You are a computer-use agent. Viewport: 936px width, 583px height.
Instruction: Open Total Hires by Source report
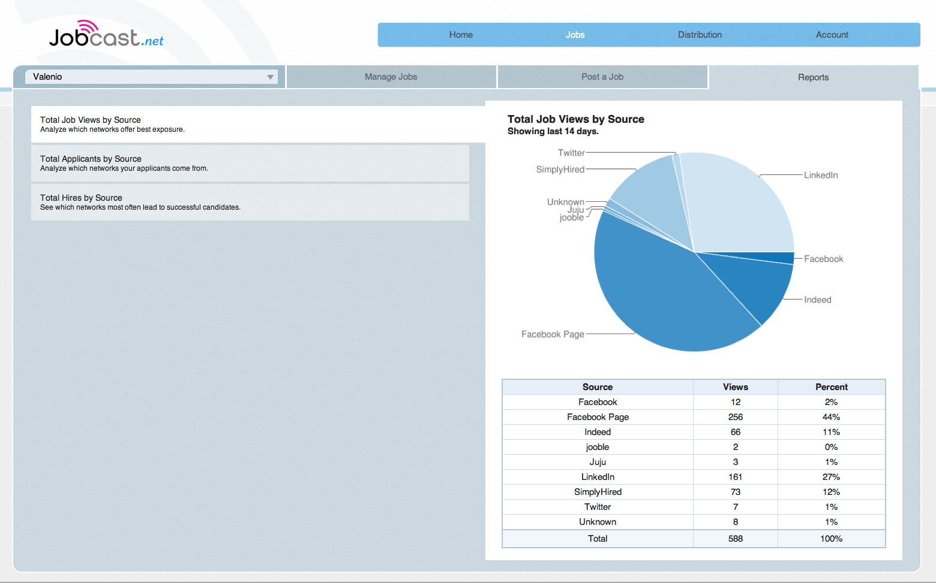coord(250,202)
